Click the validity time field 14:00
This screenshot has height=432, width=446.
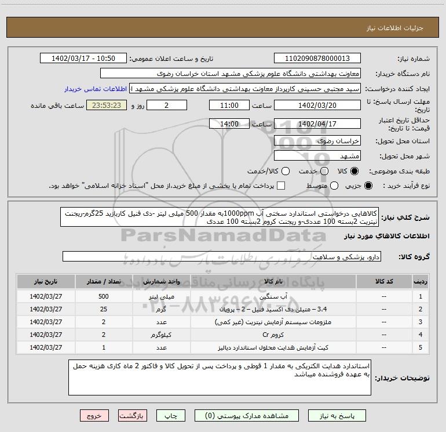(229, 124)
